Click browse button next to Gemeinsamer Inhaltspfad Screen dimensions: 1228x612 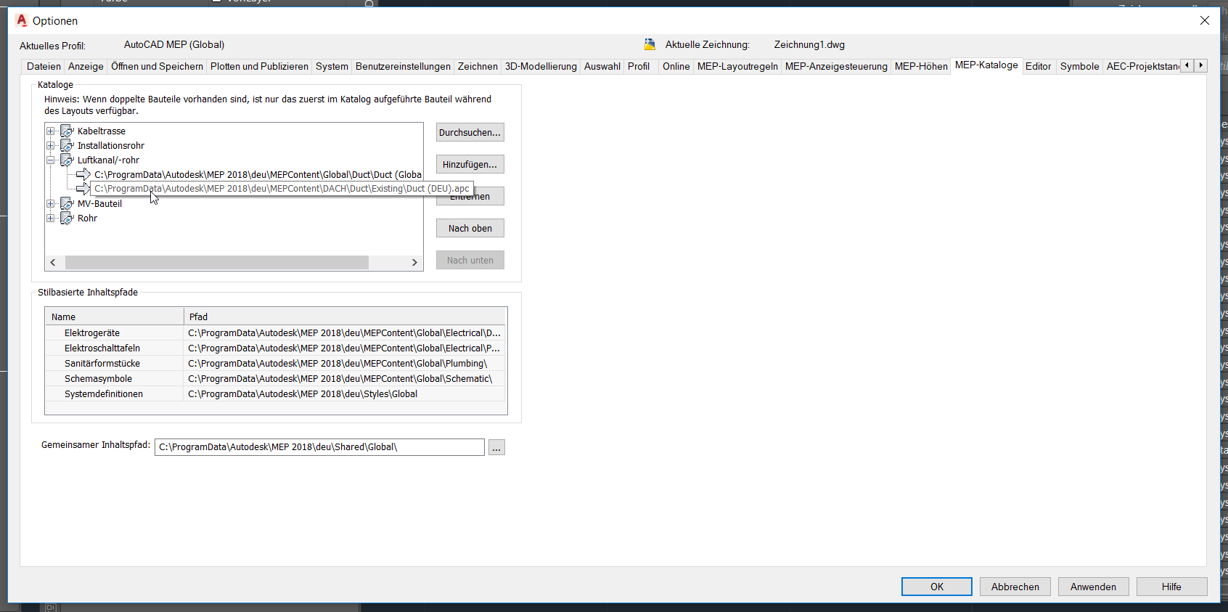click(x=496, y=447)
